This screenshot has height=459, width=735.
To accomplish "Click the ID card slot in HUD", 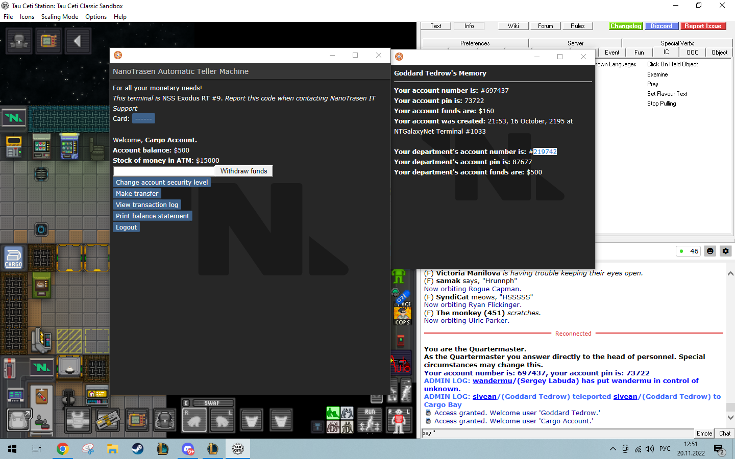I will (x=107, y=420).
